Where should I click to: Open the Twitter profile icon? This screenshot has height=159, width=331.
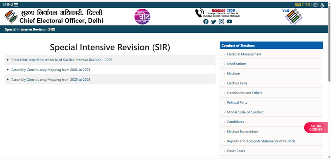pyautogui.click(x=213, y=22)
